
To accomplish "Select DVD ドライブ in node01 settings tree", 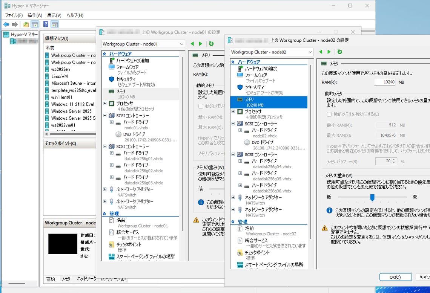I will pos(134,134).
